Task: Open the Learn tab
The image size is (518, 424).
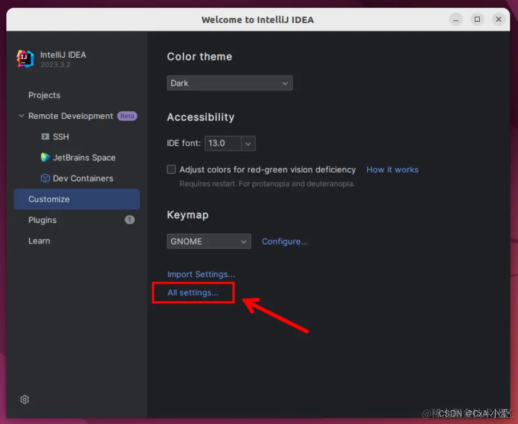Action: [x=39, y=241]
